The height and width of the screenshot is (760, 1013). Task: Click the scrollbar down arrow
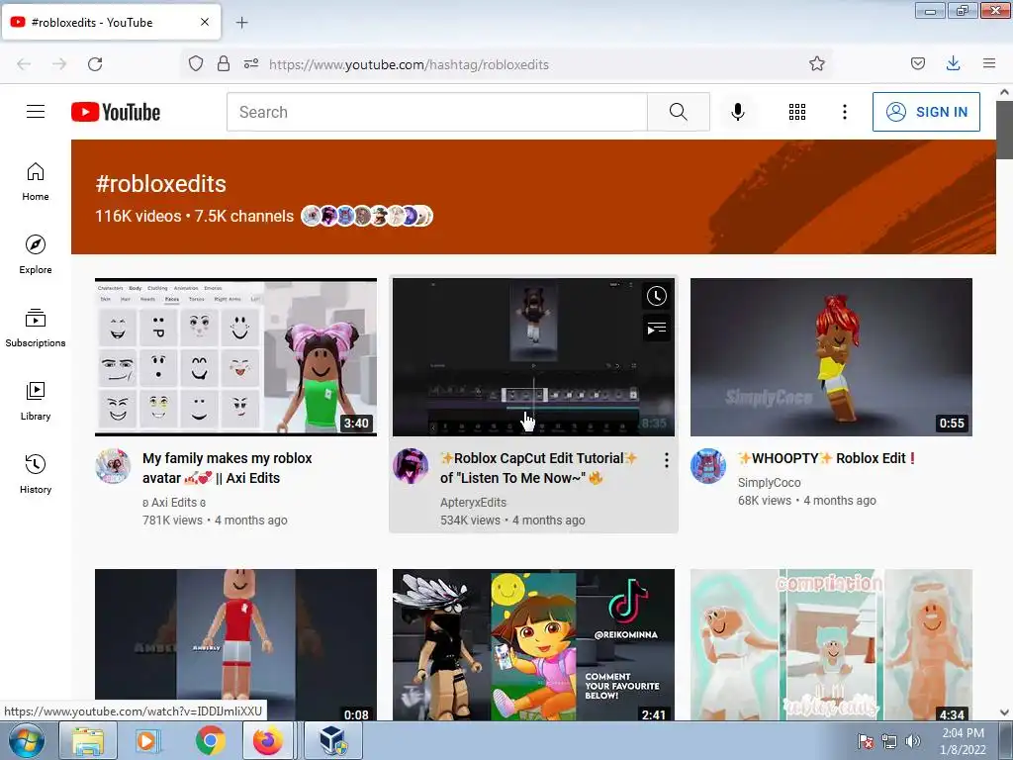coord(1005,712)
